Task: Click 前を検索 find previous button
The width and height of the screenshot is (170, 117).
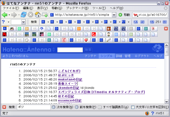Action: coord(86,107)
